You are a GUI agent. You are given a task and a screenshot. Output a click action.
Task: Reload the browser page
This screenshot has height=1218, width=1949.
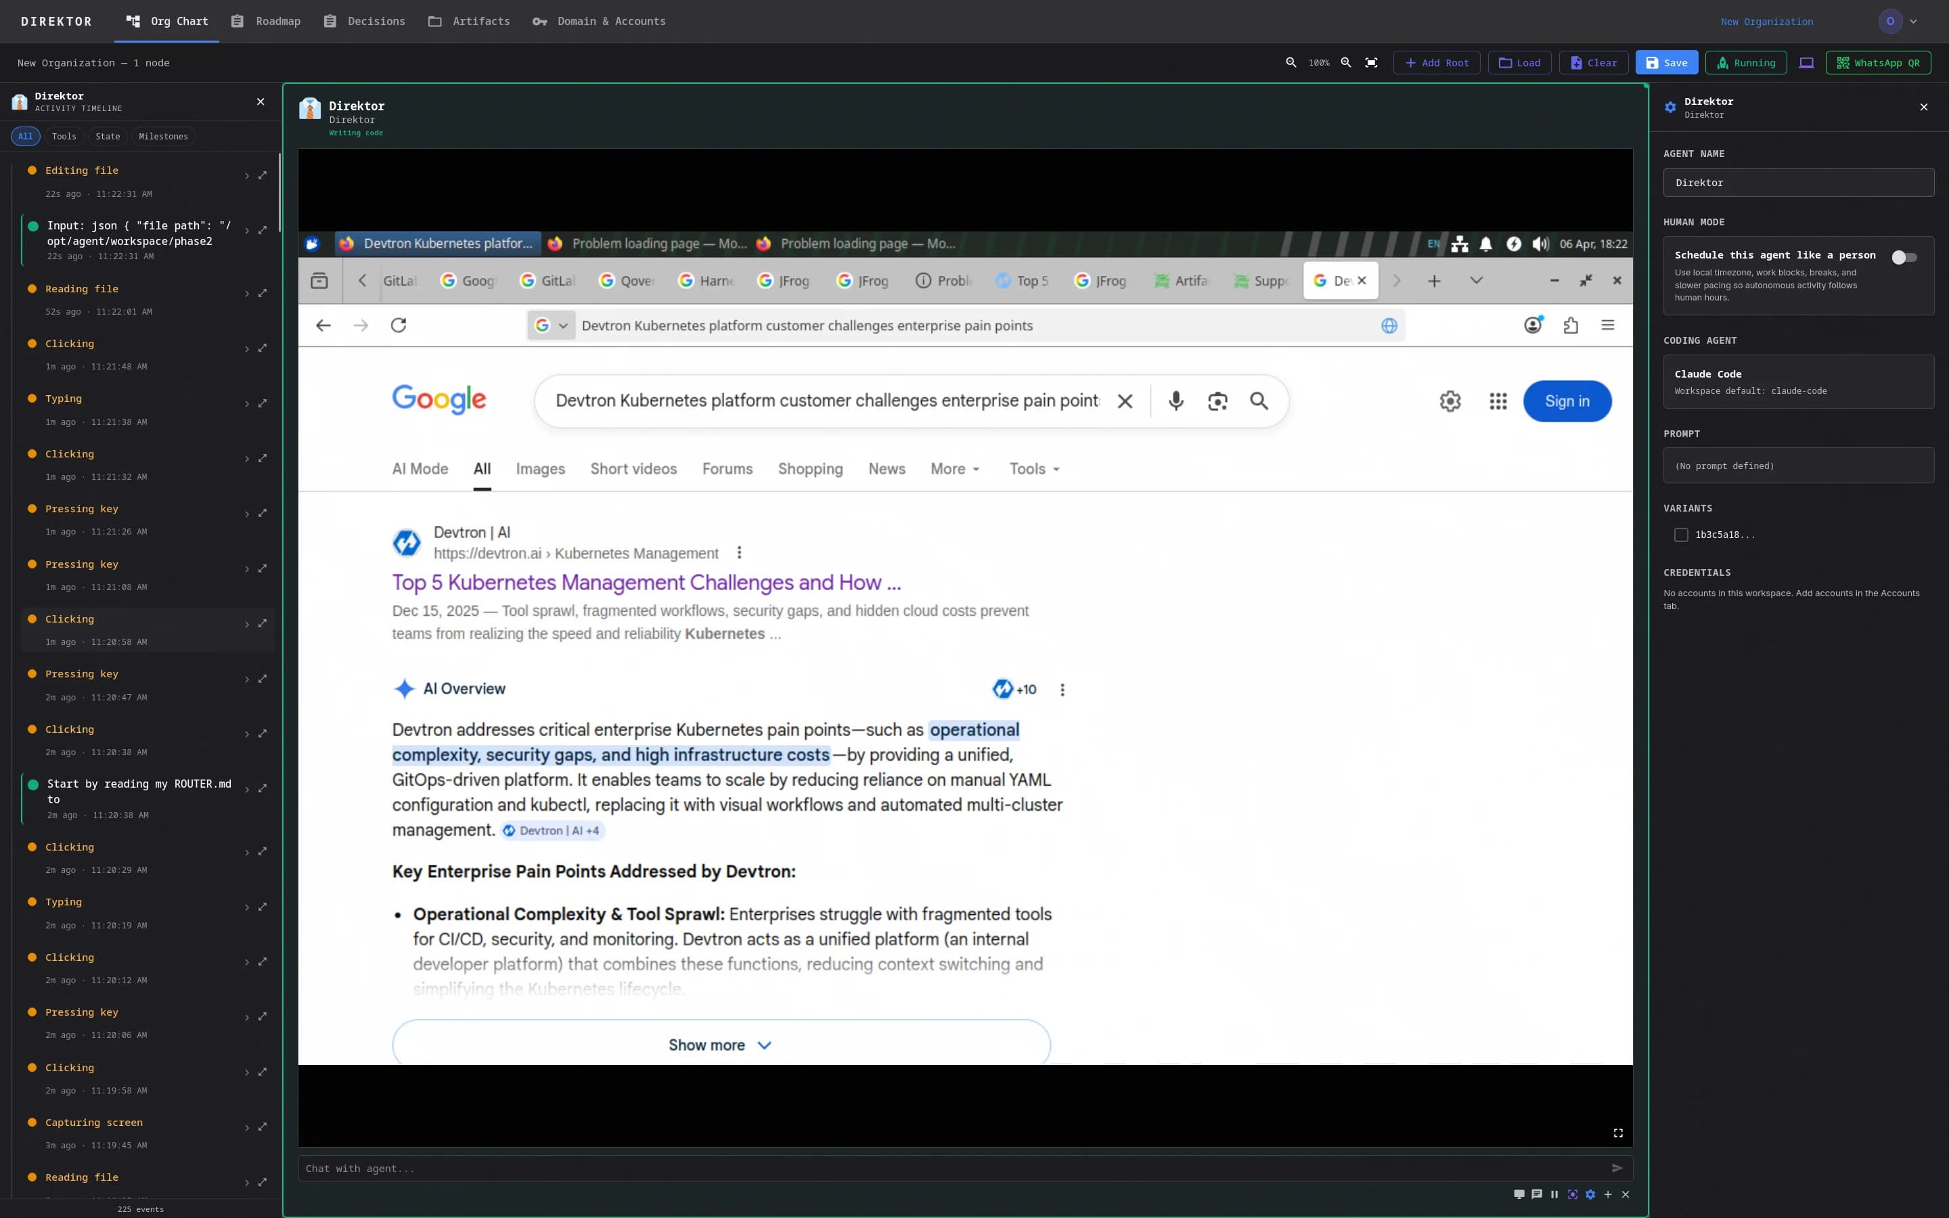coord(399,325)
